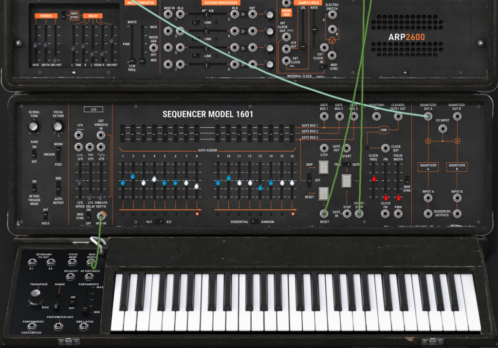Image resolution: width=498 pixels, height=348 pixels.
Task: Click the keyboard Portamento slider
Action: [85, 310]
